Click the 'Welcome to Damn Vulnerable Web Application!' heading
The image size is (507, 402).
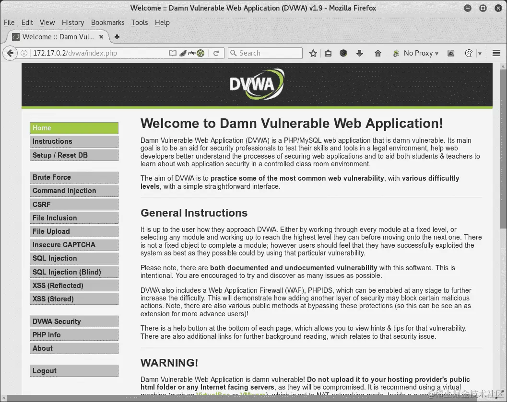(x=292, y=123)
